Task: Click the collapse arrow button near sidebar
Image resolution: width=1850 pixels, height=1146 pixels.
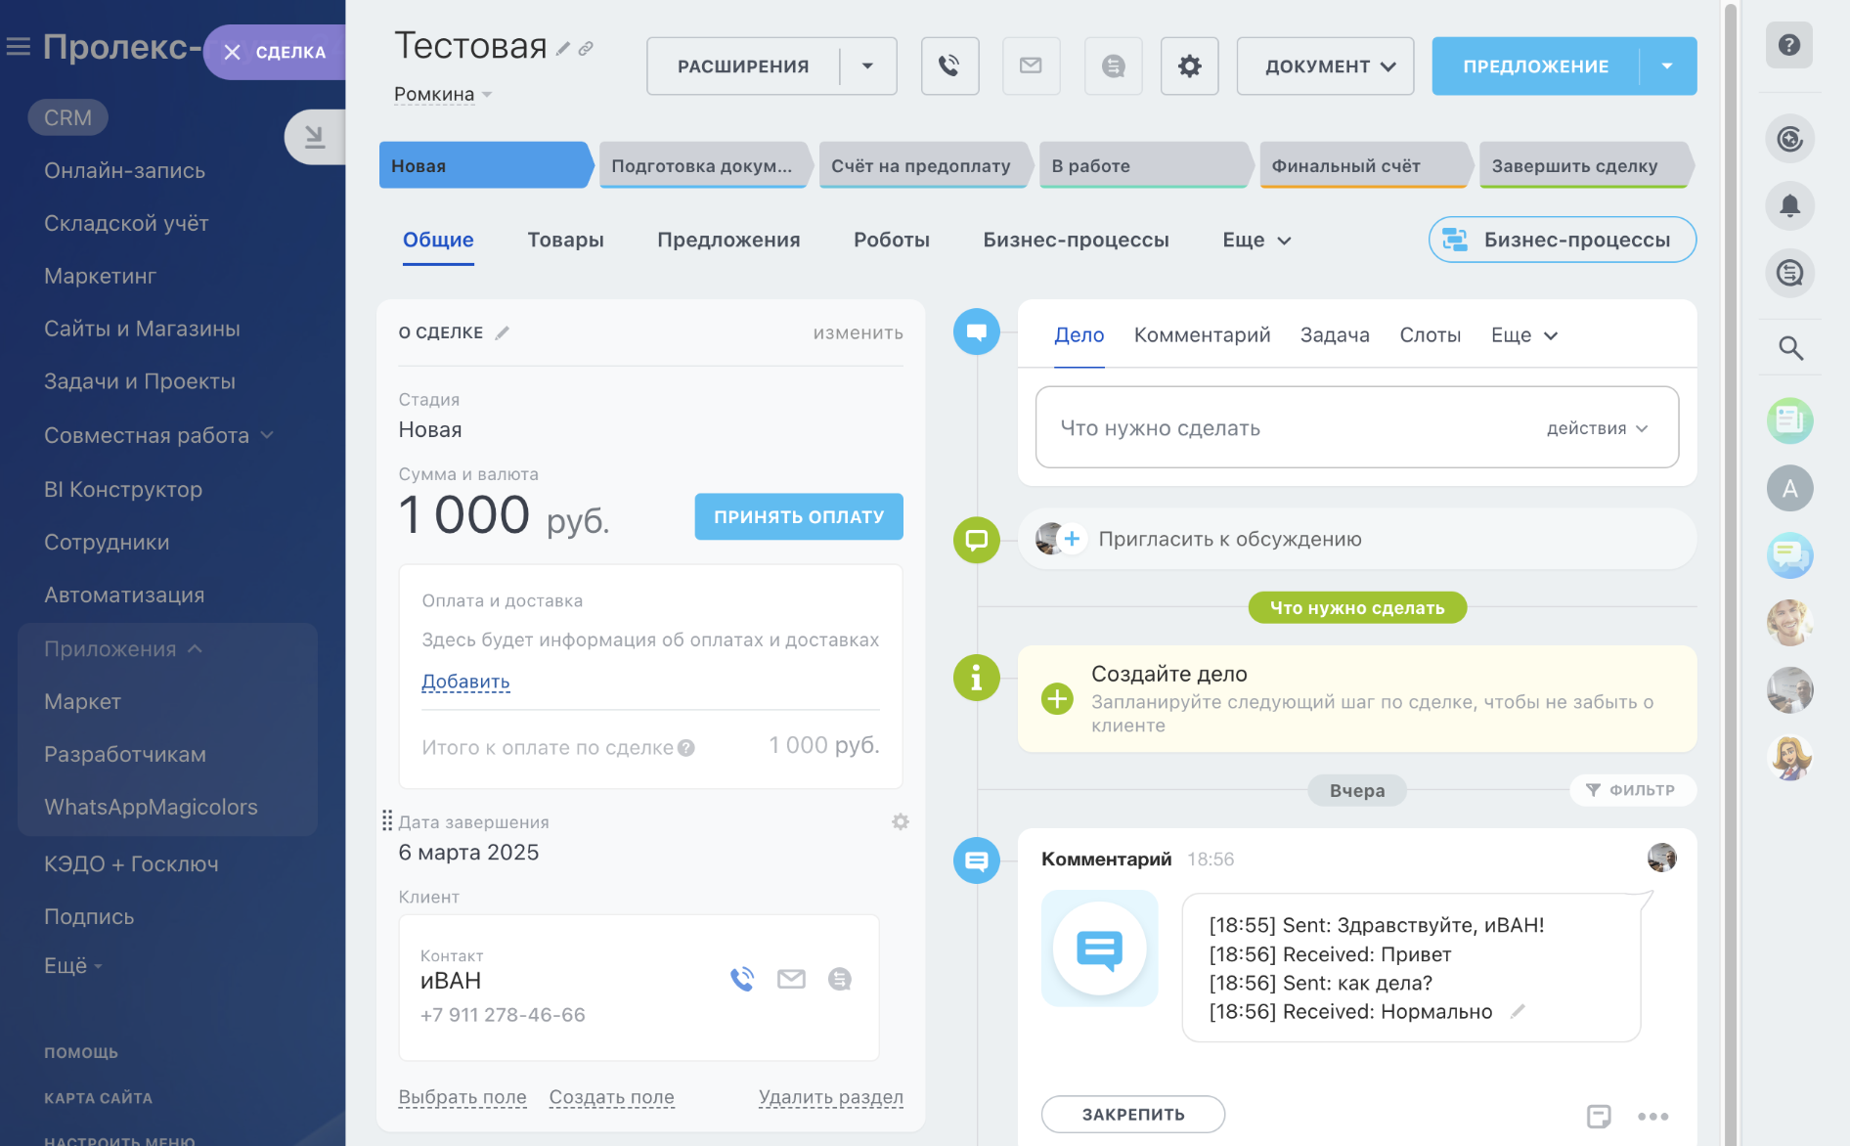Action: click(315, 137)
